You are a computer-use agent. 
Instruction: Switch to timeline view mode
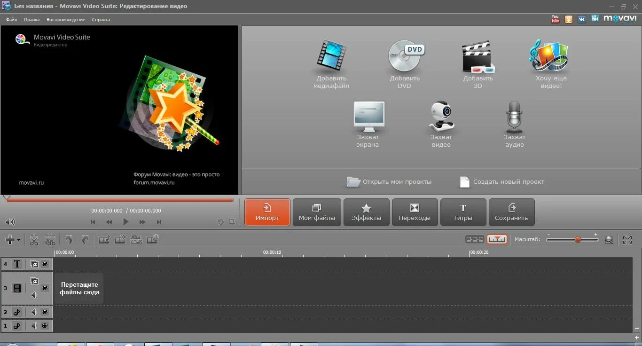497,239
